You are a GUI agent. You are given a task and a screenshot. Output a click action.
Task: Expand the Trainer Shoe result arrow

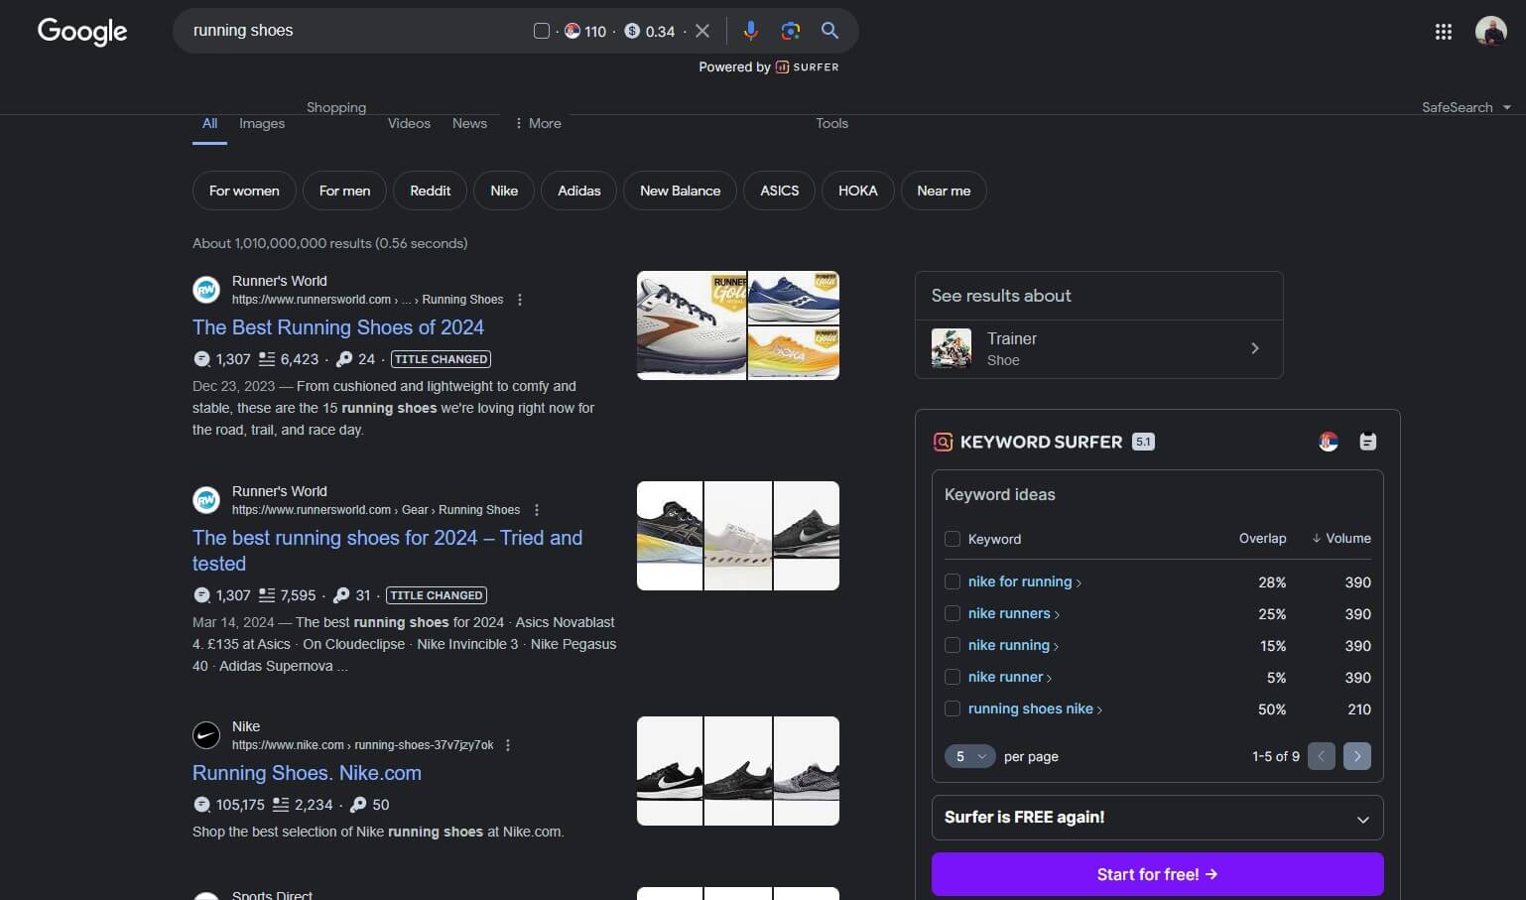[1255, 348]
